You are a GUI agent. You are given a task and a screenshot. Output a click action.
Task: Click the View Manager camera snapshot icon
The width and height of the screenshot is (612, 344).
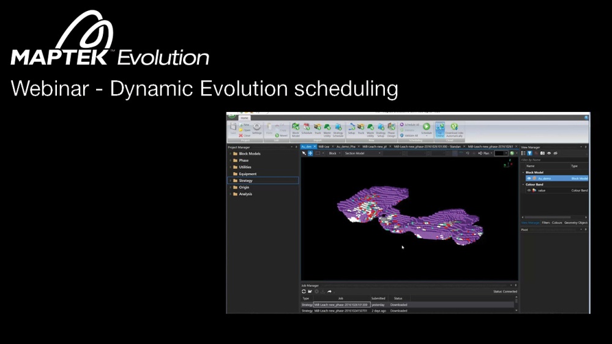(x=542, y=153)
